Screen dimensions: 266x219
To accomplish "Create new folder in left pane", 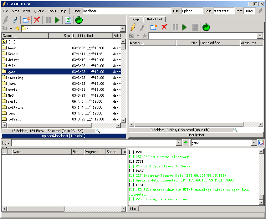I will click(26, 20).
